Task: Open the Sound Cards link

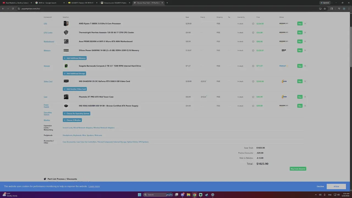Action: [x=68, y=128]
